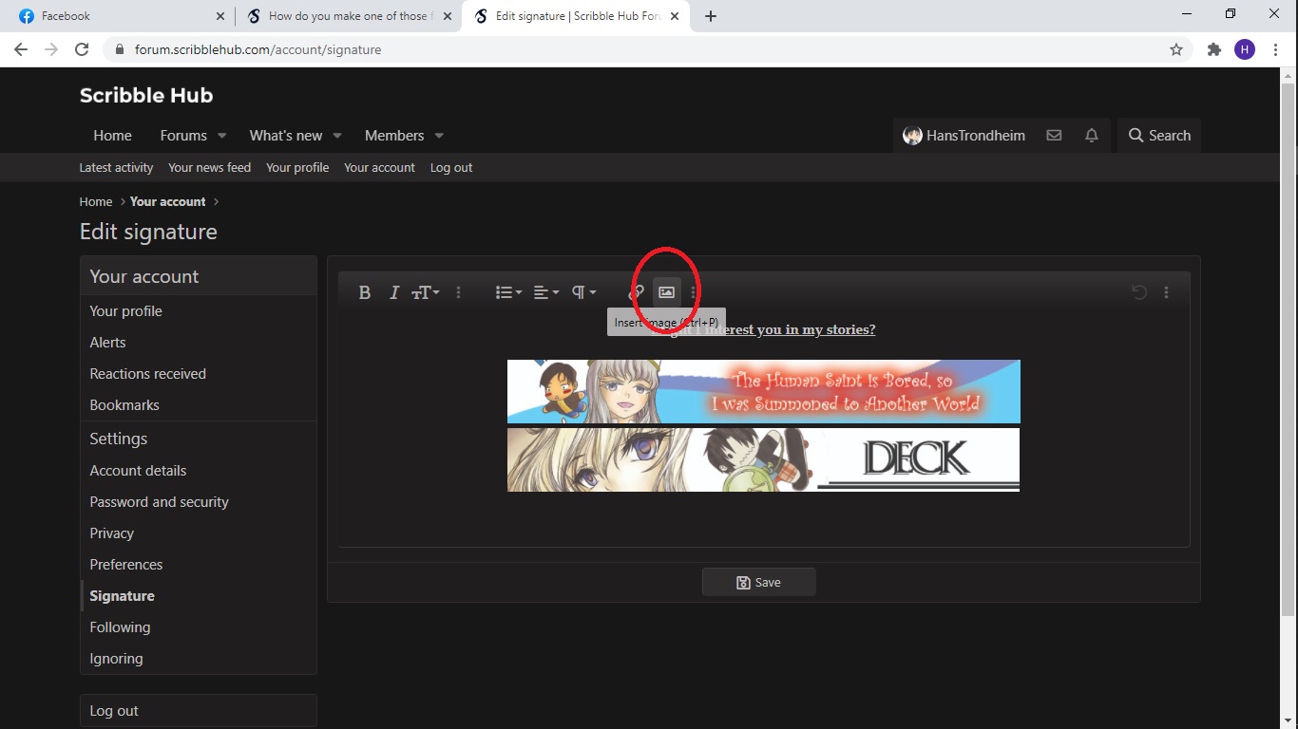This screenshot has width=1298, height=729.
Task: Open the Forums menu in the navbar
Action: pyautogui.click(x=185, y=135)
